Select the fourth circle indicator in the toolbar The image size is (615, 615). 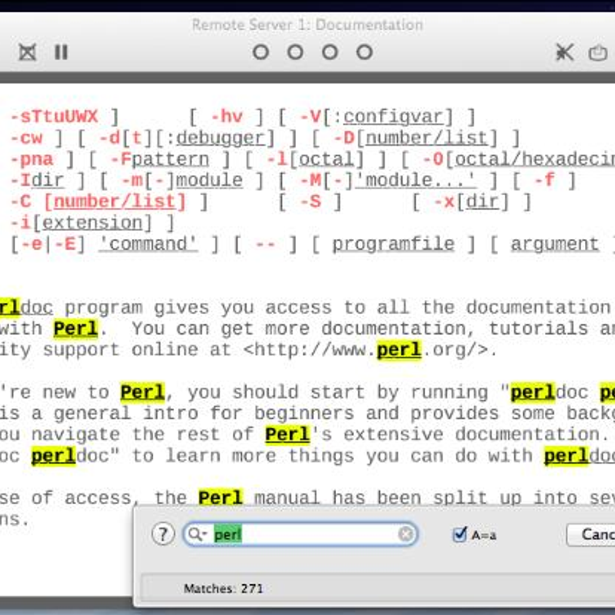[364, 52]
